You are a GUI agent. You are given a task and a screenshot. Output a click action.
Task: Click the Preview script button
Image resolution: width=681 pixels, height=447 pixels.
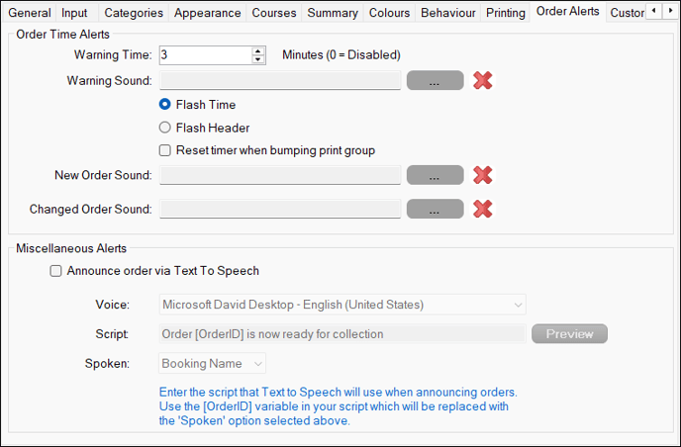coord(569,333)
